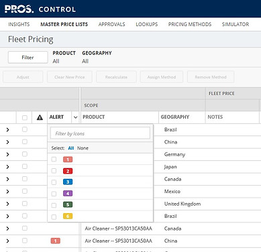Expand the first Canada row below Japan
Image resolution: width=261 pixels, height=252 pixels.
8,179
